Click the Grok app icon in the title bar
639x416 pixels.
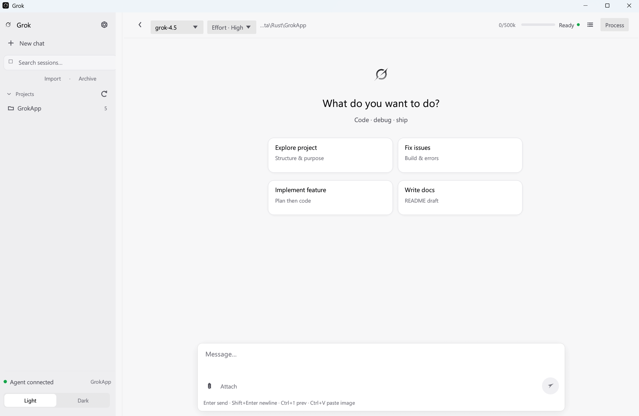pyautogui.click(x=6, y=6)
